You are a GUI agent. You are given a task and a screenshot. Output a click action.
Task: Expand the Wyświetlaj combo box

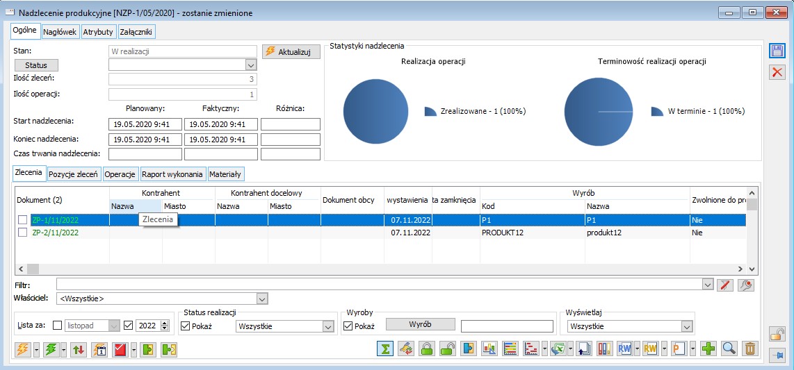(x=687, y=326)
